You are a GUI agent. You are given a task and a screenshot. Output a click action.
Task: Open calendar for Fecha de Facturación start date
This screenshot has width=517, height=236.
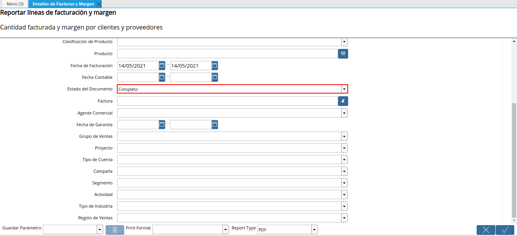pos(162,66)
